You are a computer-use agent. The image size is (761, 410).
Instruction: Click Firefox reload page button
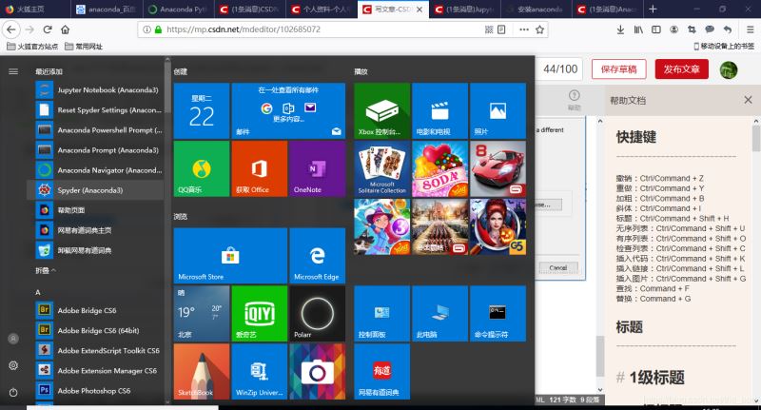click(48, 29)
